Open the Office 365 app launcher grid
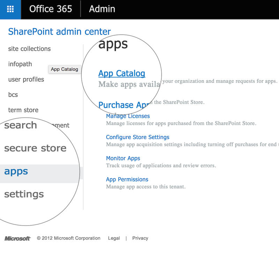 coord(10,9)
